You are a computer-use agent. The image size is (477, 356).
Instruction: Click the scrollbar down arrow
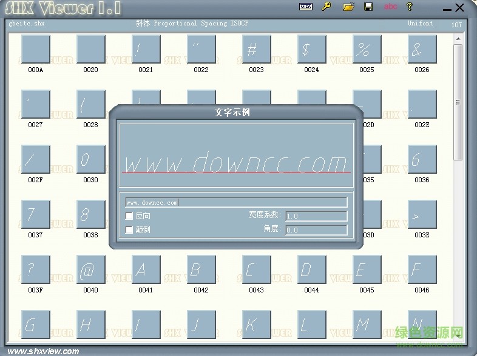(x=458, y=336)
